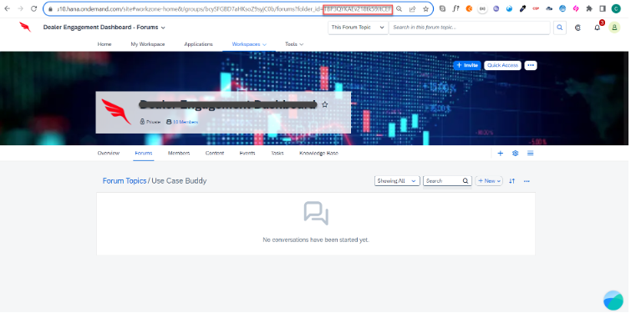
Task: Select the Forums tab
Action: pos(143,153)
